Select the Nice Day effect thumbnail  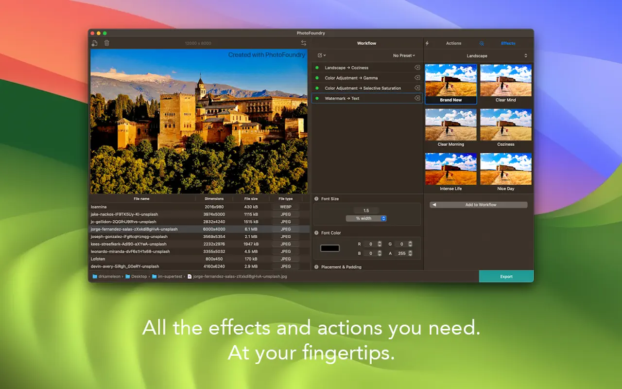pyautogui.click(x=506, y=173)
